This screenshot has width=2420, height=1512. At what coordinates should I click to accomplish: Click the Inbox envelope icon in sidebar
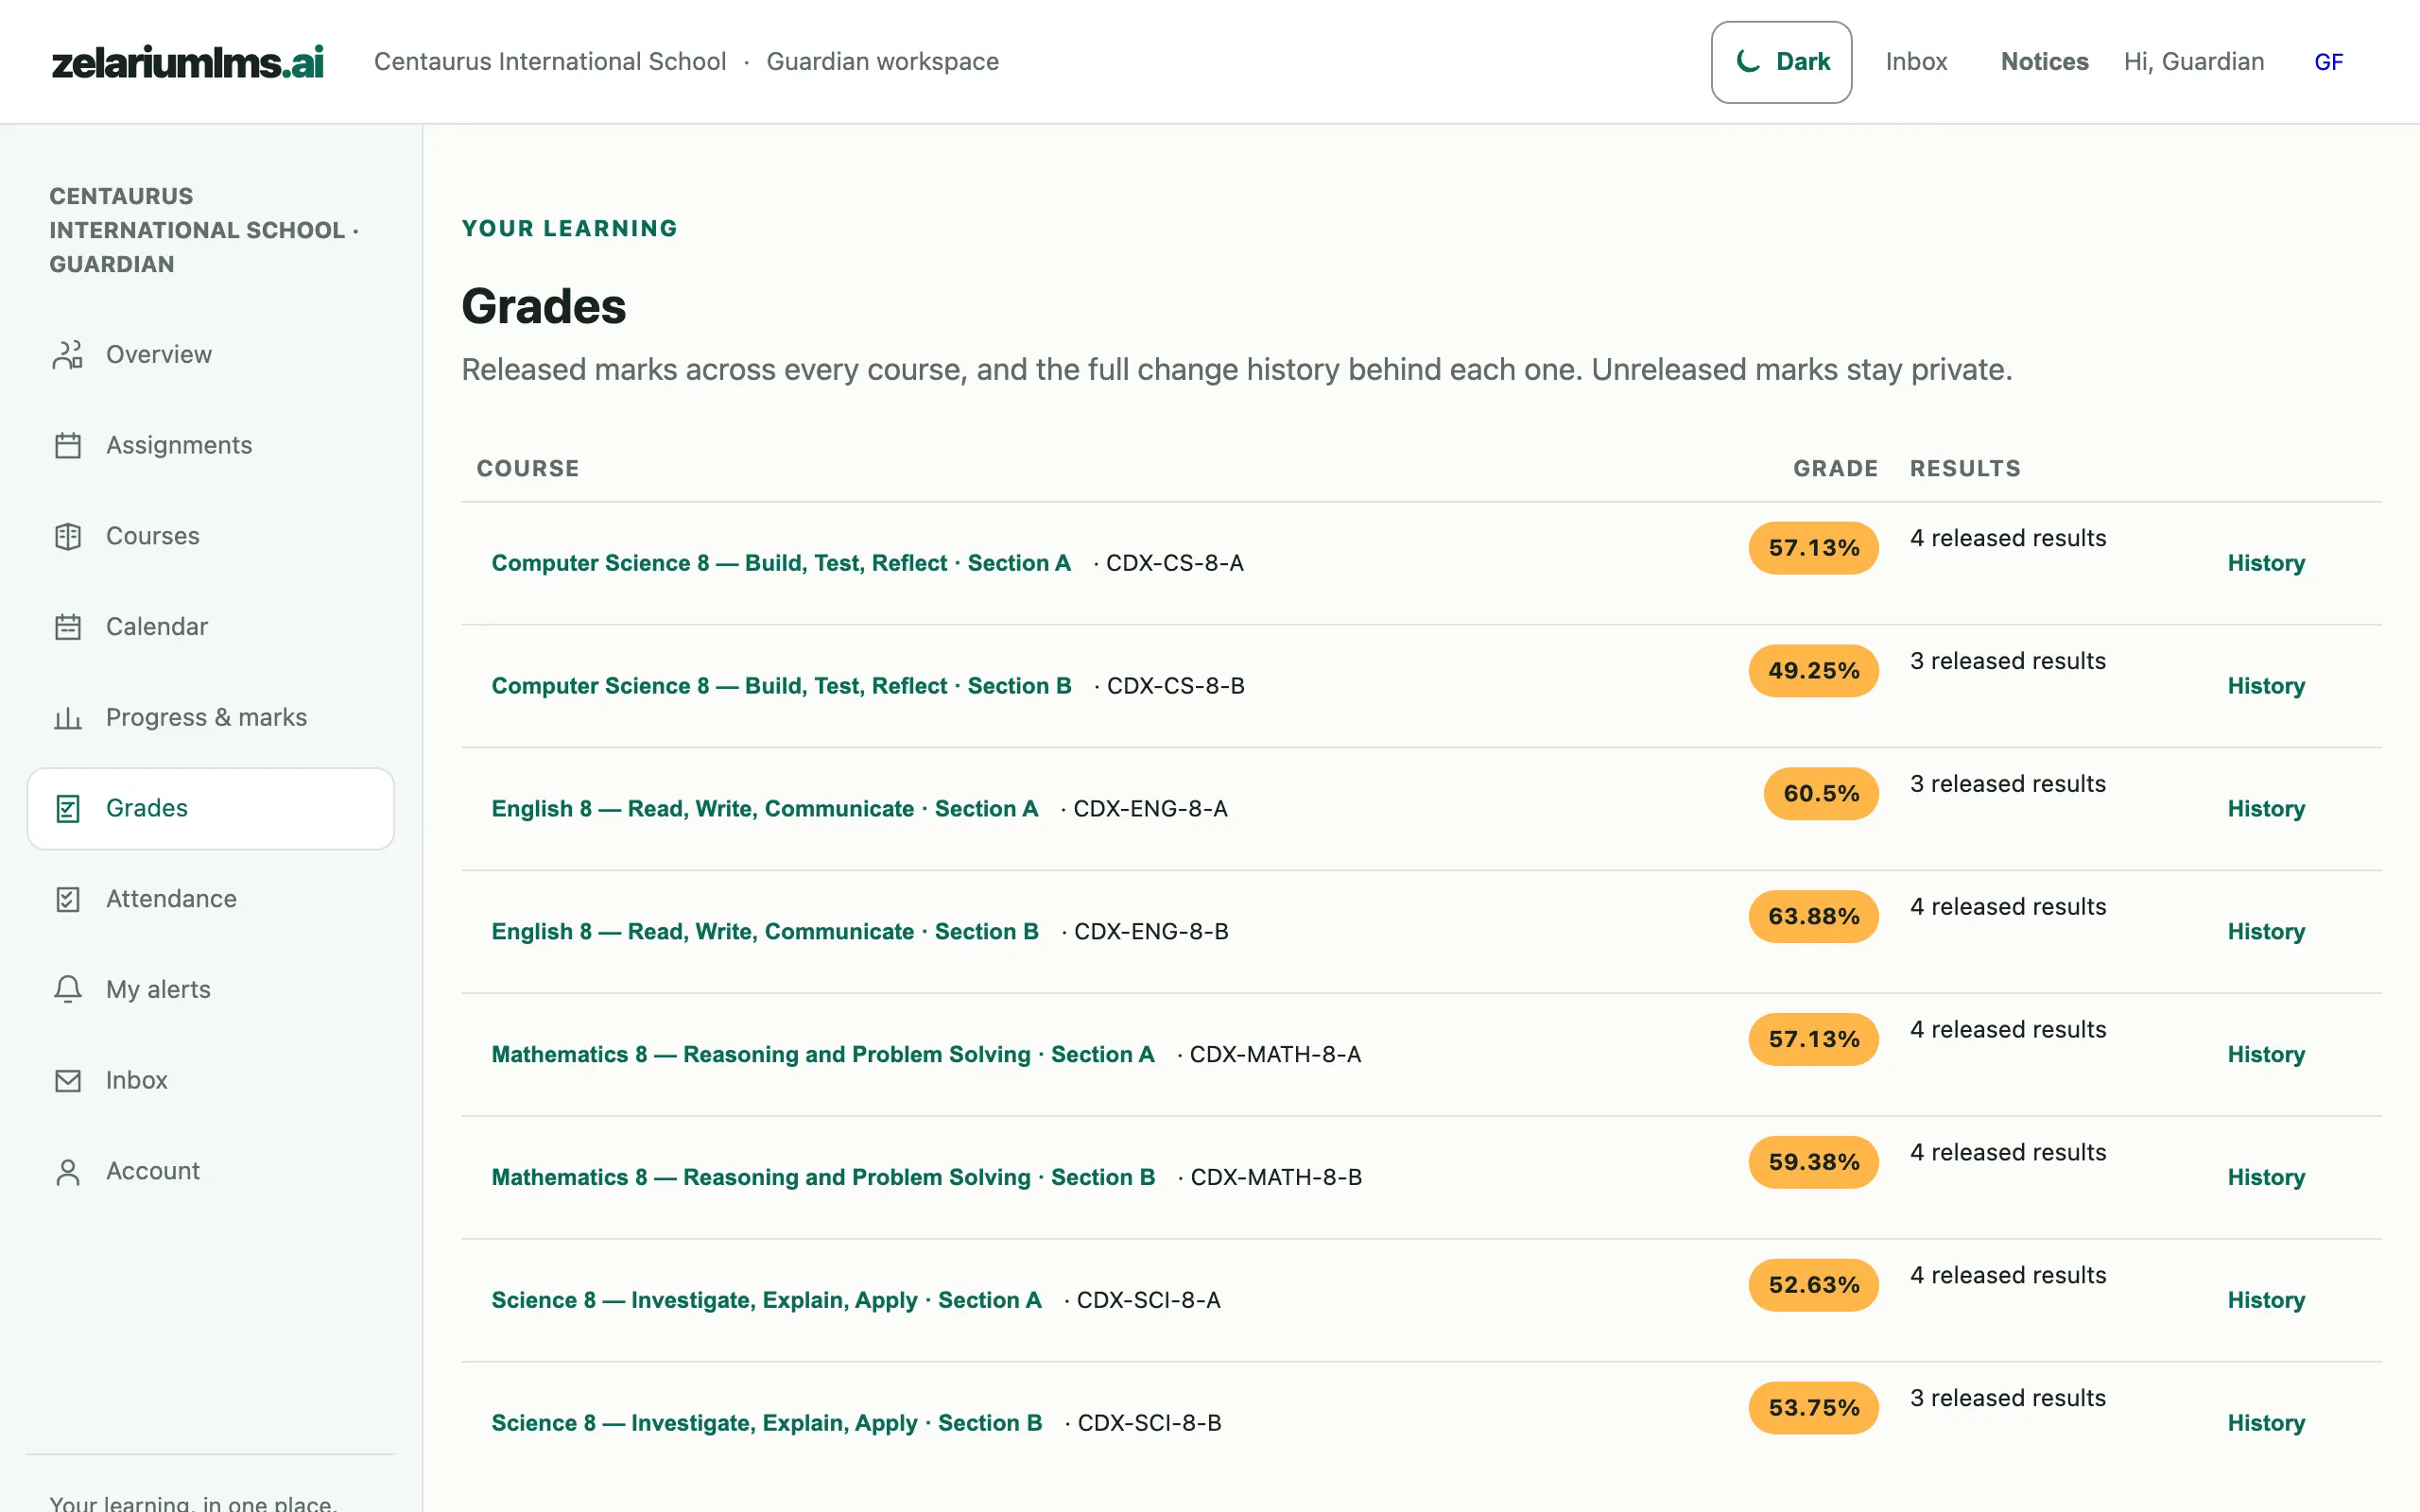coord(67,1081)
